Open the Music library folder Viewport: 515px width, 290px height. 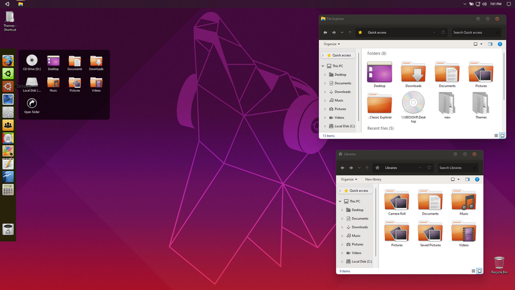point(464,203)
